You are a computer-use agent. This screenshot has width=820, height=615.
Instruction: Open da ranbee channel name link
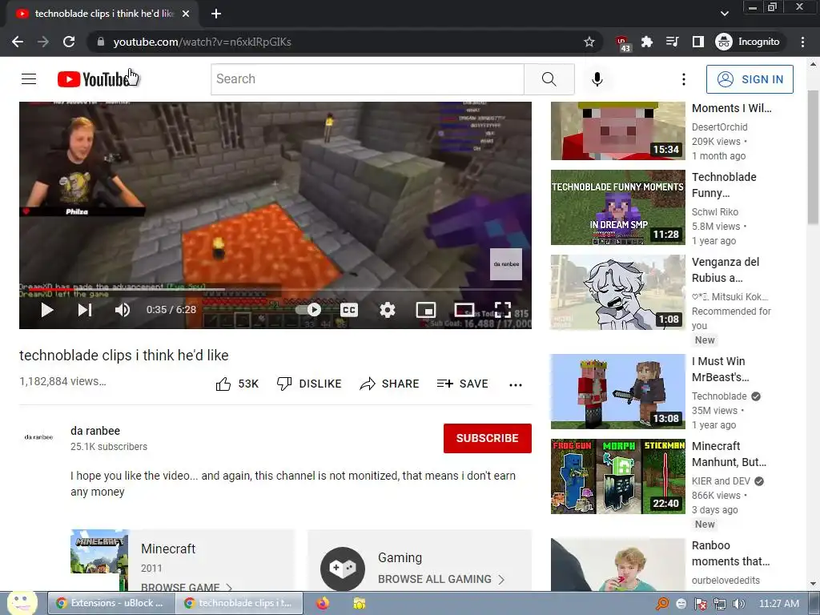95,431
